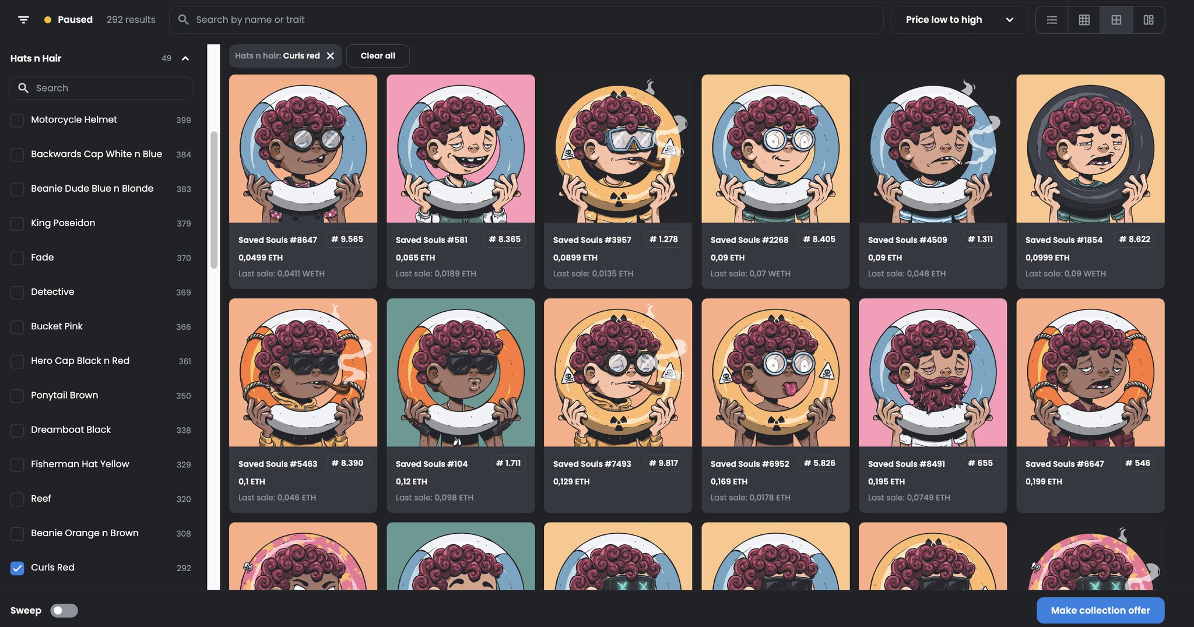
Task: Check the Detective filter
Action: [17, 292]
